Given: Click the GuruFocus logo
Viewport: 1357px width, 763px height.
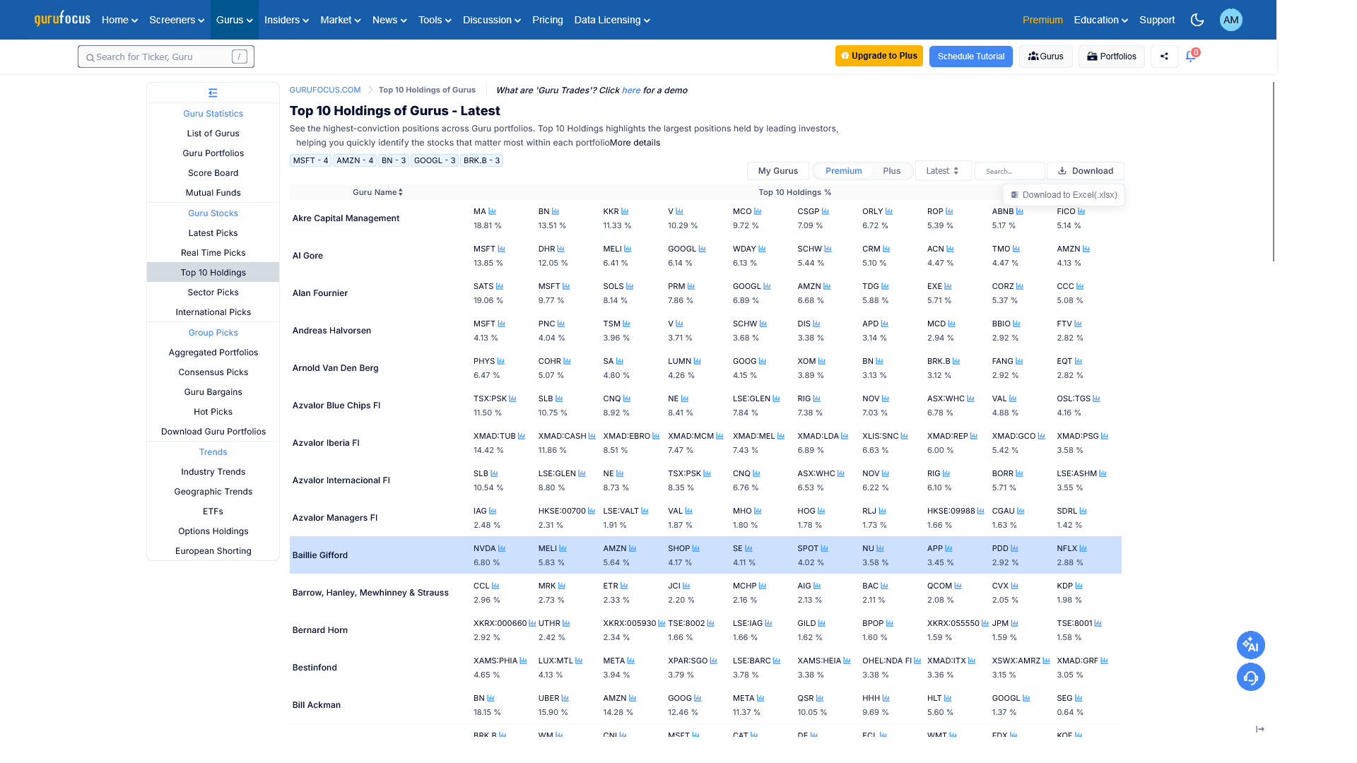Looking at the screenshot, I should (62, 19).
